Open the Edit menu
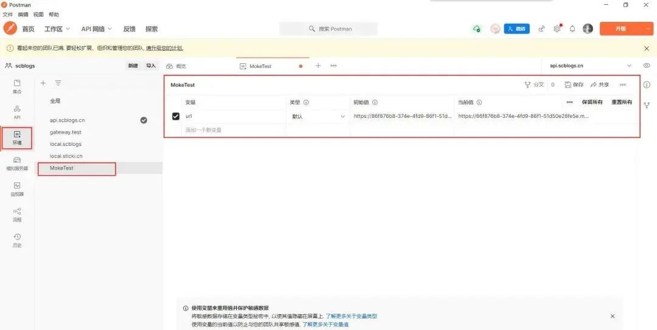Image resolution: width=657 pixels, height=330 pixels. 23,14
